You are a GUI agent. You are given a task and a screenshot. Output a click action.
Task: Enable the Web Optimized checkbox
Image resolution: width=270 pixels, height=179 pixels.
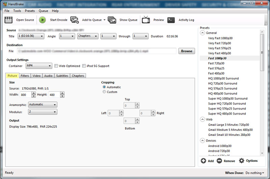coord(56,66)
